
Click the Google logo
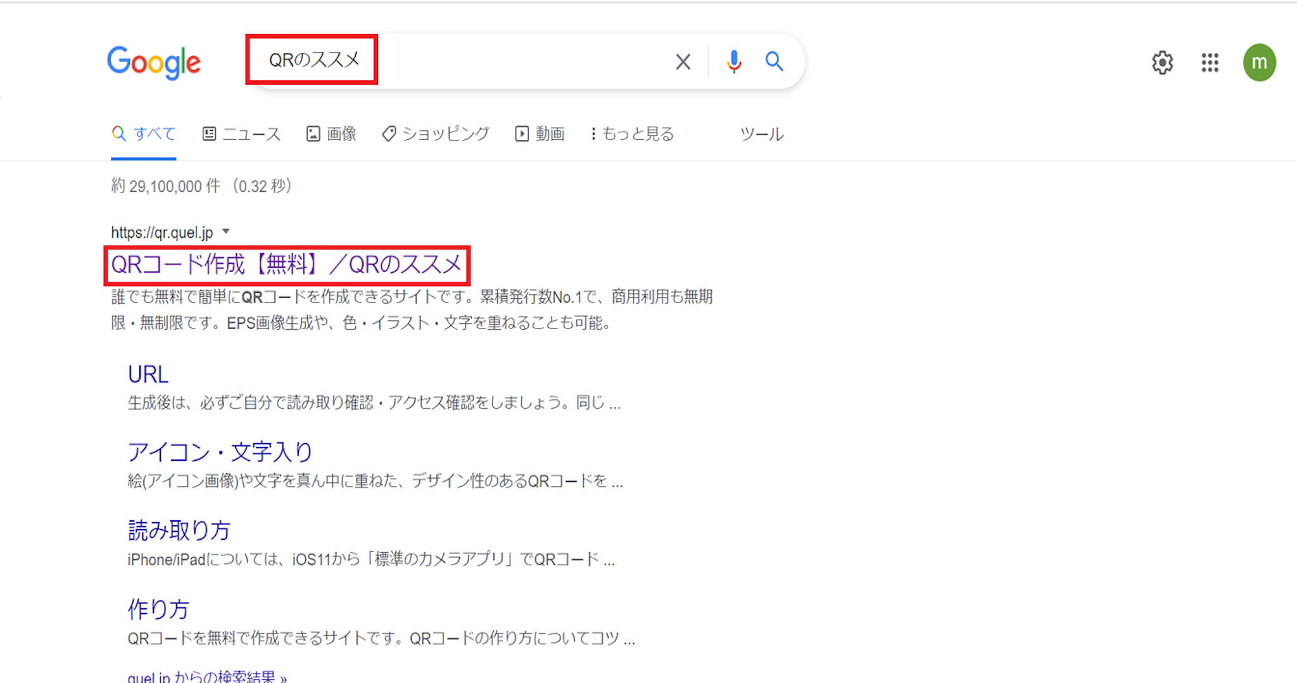[154, 62]
